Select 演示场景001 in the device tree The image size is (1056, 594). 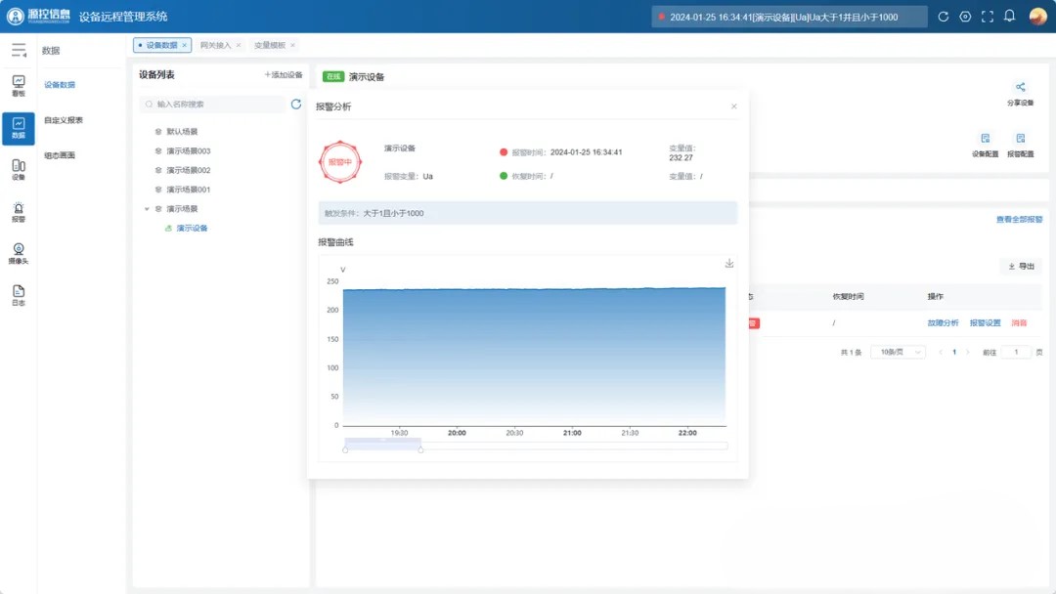(x=189, y=190)
